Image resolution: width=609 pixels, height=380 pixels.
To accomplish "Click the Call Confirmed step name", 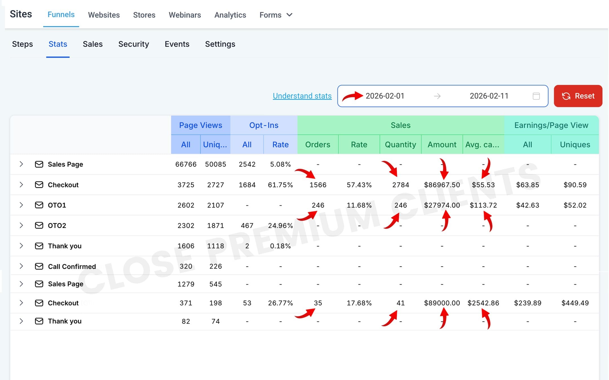I will pos(72,266).
